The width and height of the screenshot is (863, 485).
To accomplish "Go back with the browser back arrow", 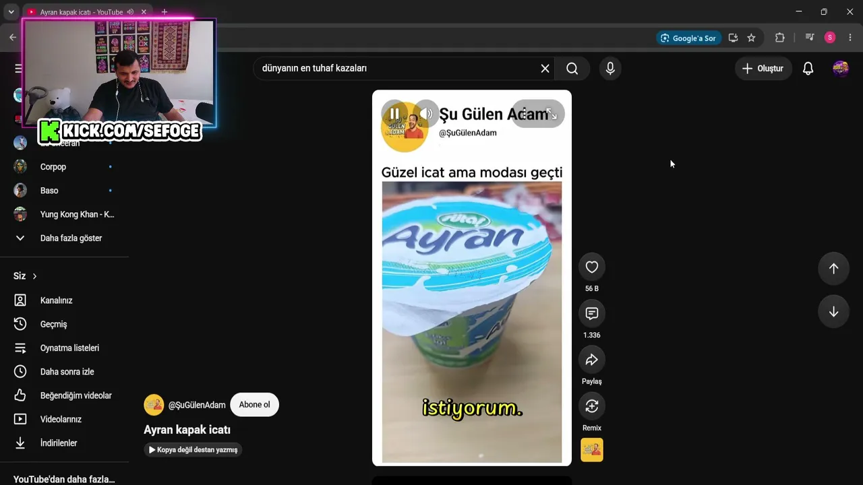I will pos(13,38).
